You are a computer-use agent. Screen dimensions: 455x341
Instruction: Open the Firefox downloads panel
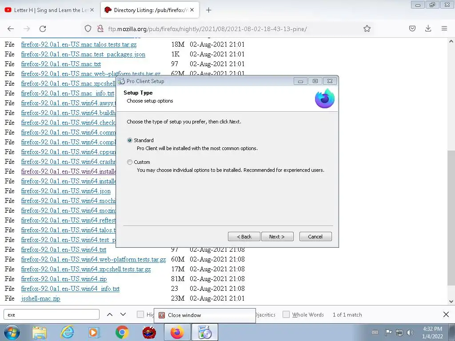point(428,28)
